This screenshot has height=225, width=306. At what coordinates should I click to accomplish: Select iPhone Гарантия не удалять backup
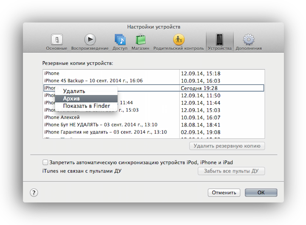tap(105, 132)
